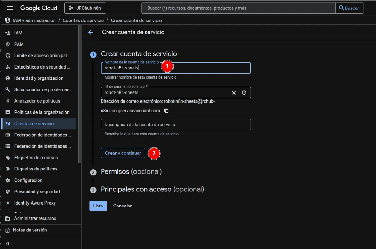The image size is (376, 249).
Task: Click the Descripción de la cuenta de servicio field
Action: coord(176,124)
